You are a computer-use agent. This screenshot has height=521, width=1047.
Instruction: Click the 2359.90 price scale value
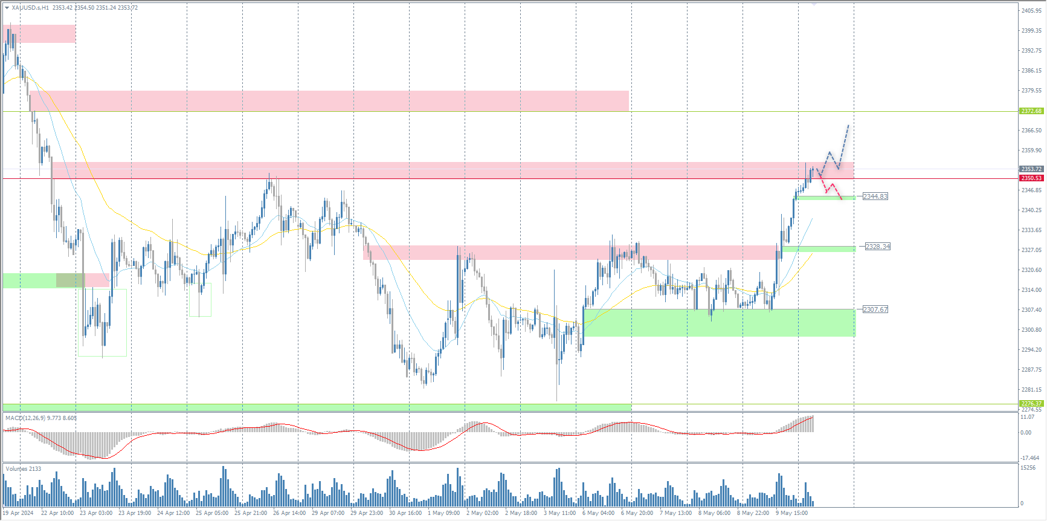1031,150
